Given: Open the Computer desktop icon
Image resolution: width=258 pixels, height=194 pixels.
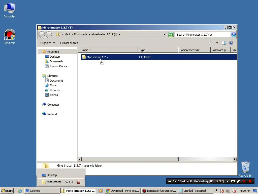Looking at the screenshot, I should tap(10, 10).
